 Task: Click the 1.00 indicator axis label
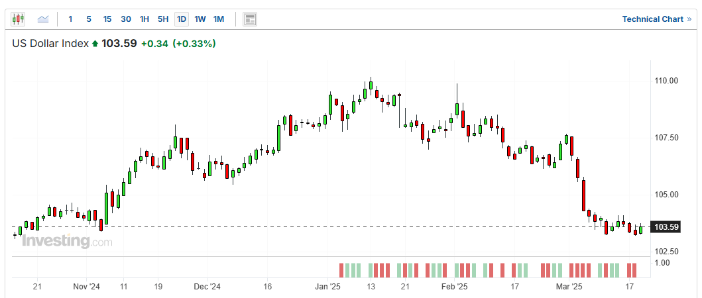tap(662, 263)
